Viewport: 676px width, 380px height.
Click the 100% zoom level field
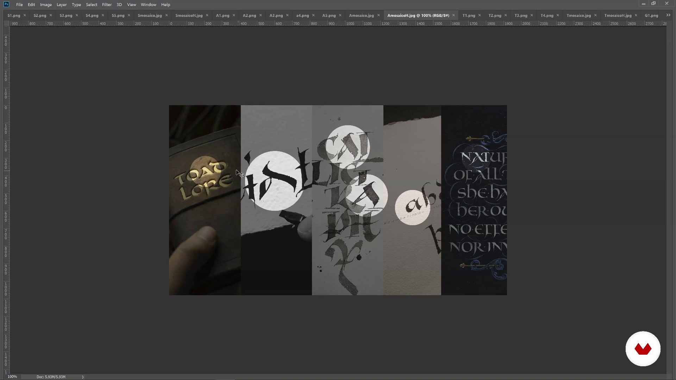coord(12,377)
